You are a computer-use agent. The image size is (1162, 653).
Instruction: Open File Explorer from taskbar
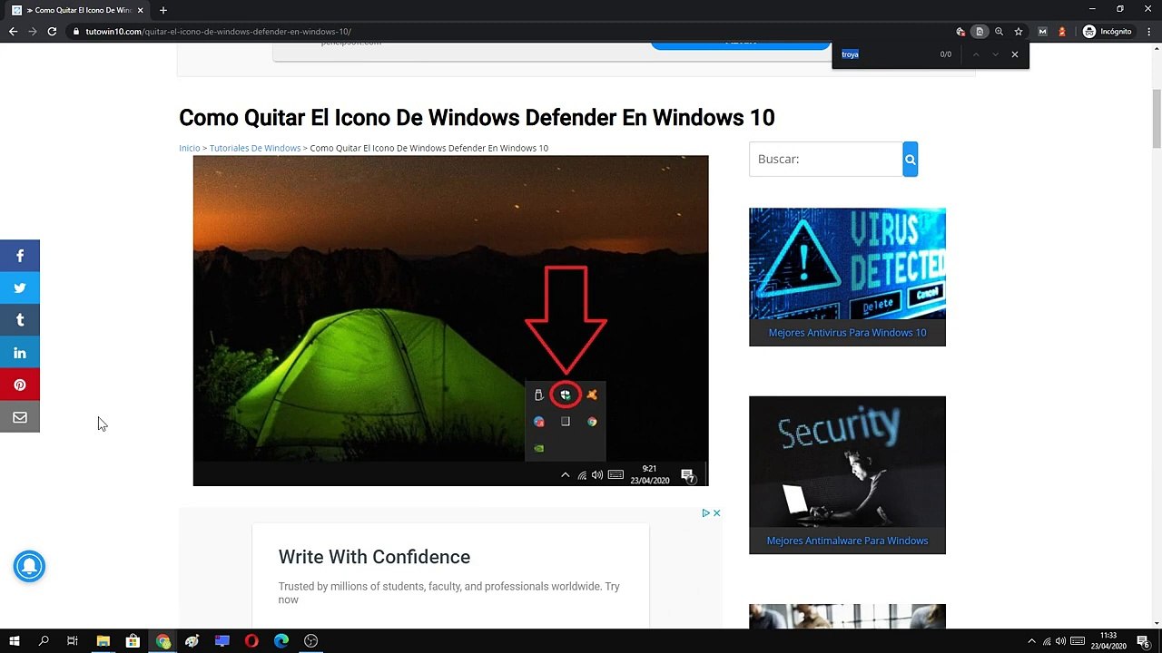click(x=103, y=641)
